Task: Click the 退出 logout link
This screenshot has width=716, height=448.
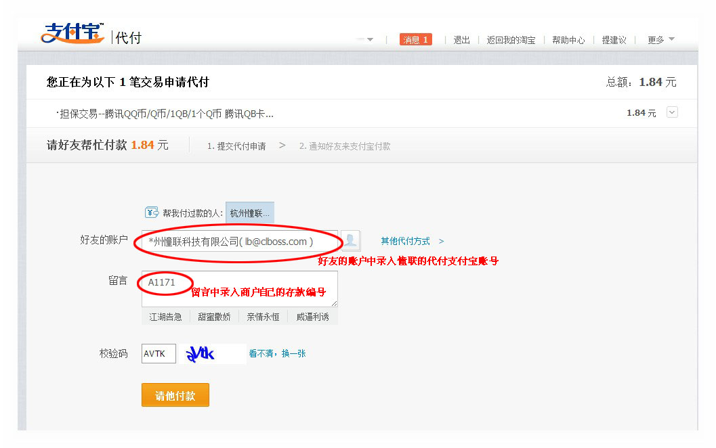Action: [461, 40]
